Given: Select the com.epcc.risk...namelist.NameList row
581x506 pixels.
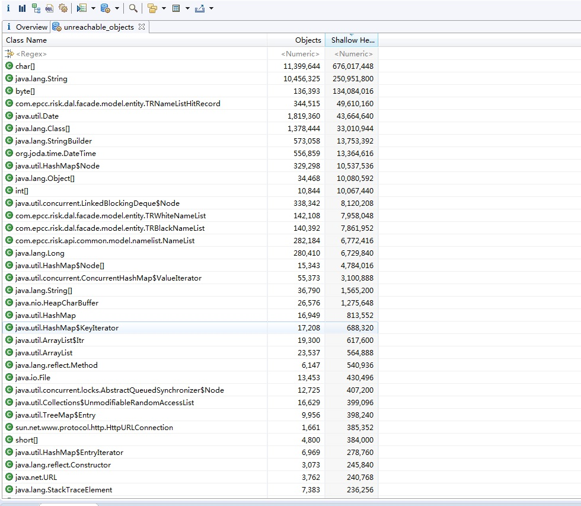Looking at the screenshot, I should tap(190, 241).
